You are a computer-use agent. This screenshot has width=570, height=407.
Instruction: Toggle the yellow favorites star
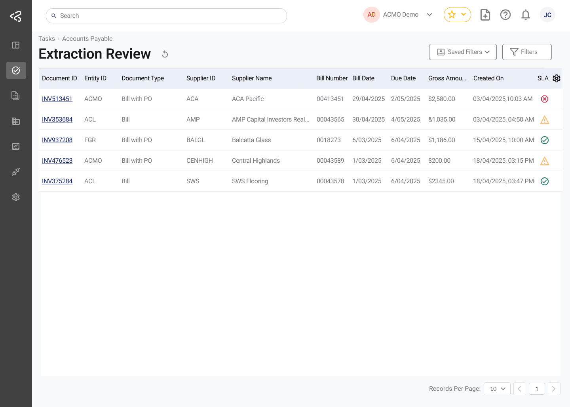pyautogui.click(x=452, y=14)
